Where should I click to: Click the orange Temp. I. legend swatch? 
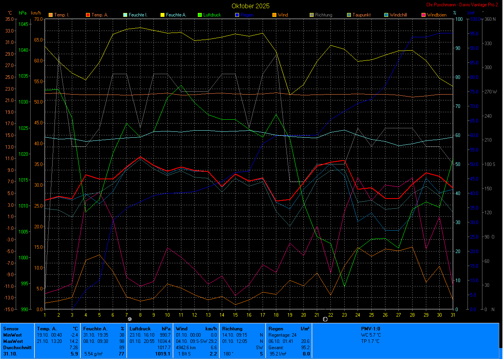tap(50, 15)
